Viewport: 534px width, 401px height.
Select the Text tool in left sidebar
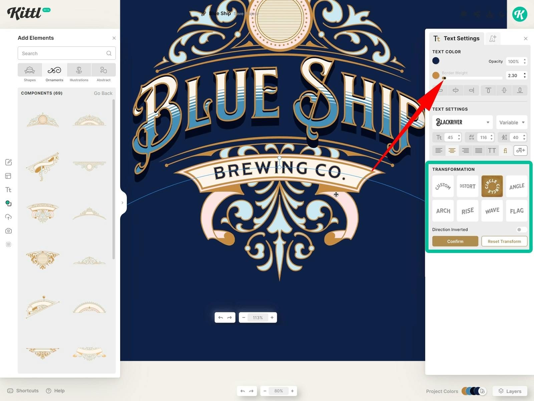9,190
